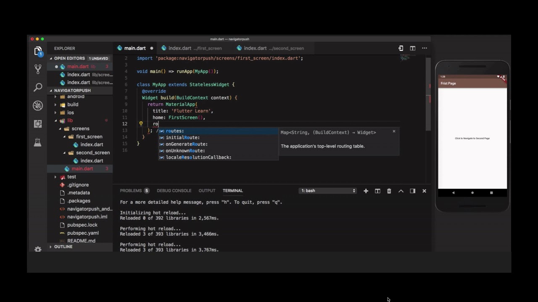Select the bash terminal dropdown
Viewport: 538px width, 302px height.
click(x=328, y=191)
